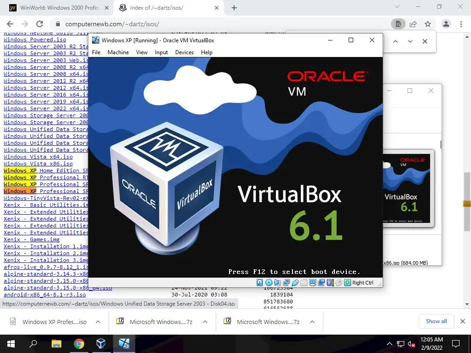Viewport: 471px width, 353px height.
Task: Jump to previous find result with up chevron
Action: point(396,41)
